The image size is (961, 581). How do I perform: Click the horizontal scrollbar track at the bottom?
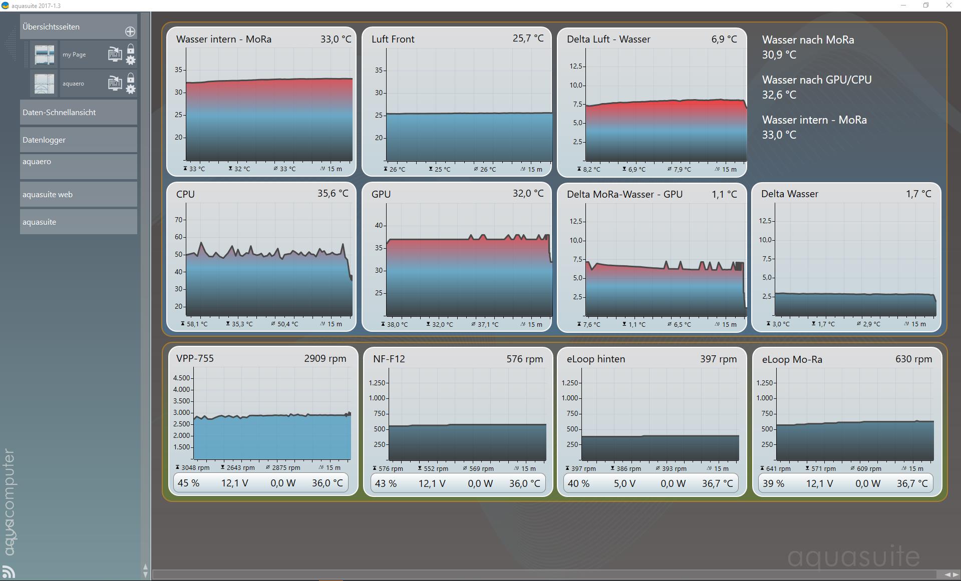tap(544, 574)
